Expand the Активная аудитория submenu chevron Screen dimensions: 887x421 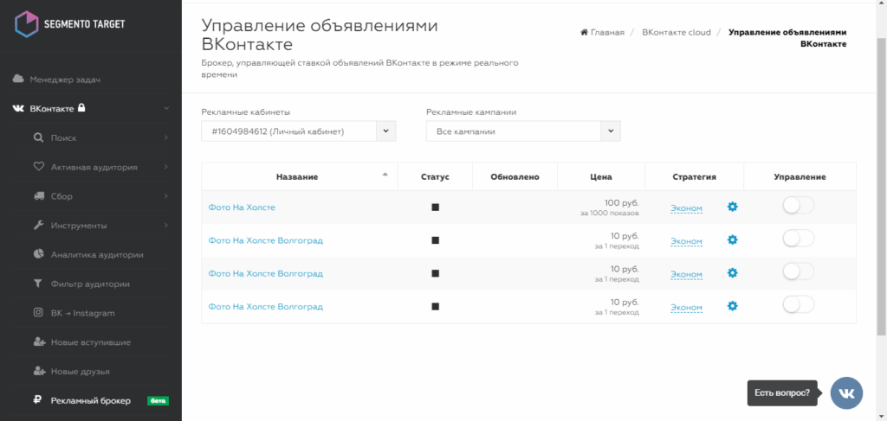click(x=166, y=167)
